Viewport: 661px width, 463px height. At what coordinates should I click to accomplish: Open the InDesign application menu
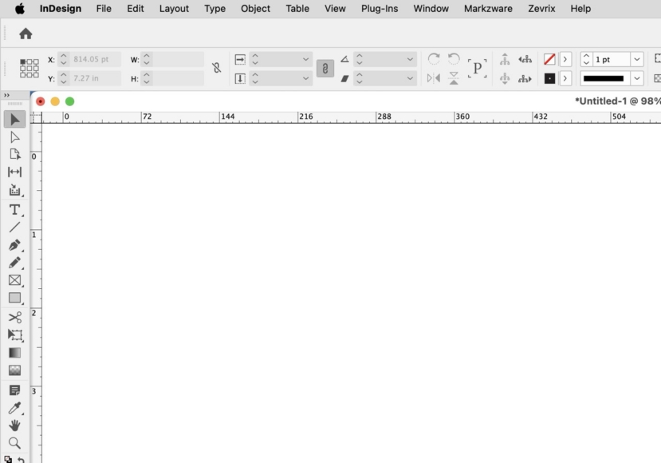coord(61,9)
